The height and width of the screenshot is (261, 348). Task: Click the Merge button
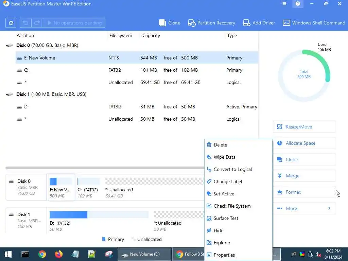click(x=304, y=176)
